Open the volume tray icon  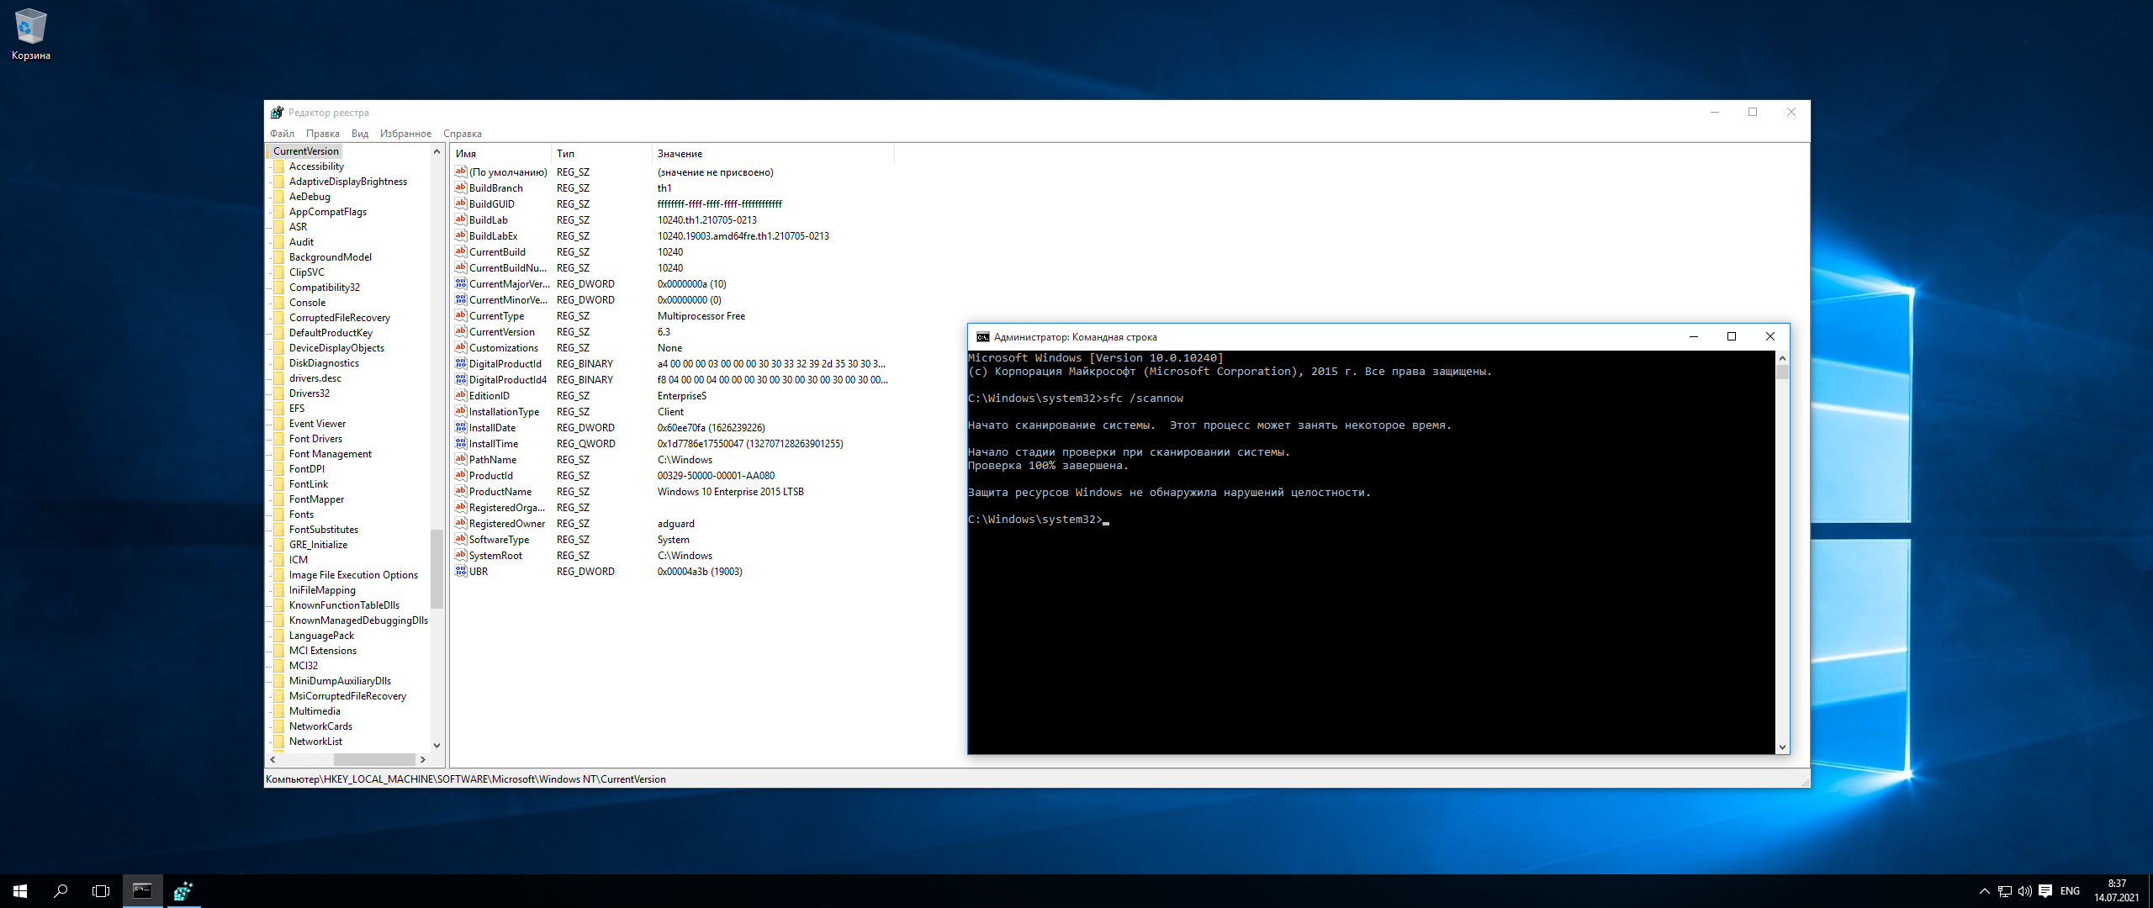click(2024, 891)
